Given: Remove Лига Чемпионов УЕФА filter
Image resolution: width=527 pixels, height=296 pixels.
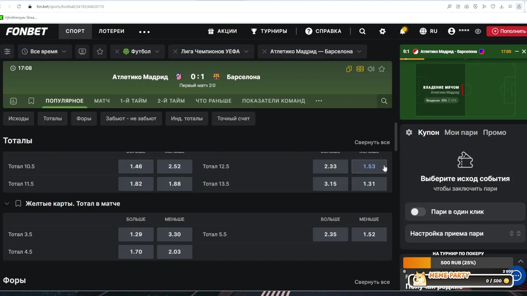Looking at the screenshot, I should (x=175, y=51).
